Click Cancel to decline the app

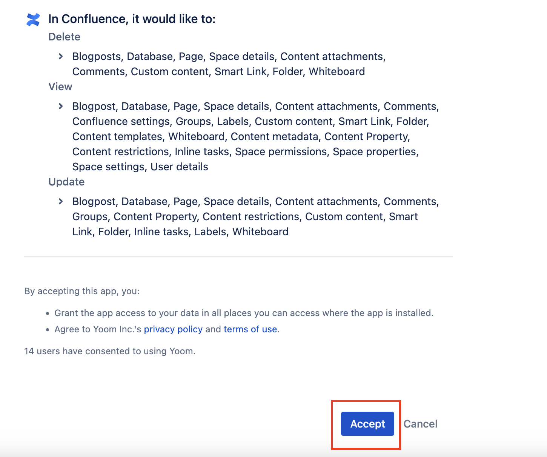pyautogui.click(x=420, y=424)
